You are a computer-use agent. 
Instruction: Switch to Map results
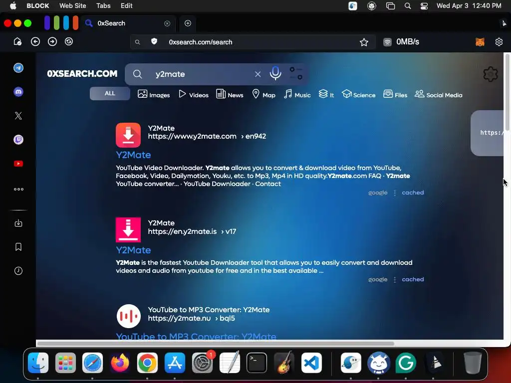click(x=264, y=94)
